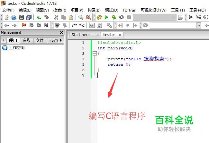This screenshot has height=143, width=209.
Task: Open Find with the magnifier icon
Action: 81,17
